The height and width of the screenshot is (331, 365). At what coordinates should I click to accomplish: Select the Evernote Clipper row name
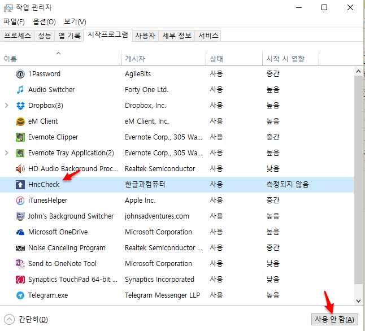tap(53, 137)
